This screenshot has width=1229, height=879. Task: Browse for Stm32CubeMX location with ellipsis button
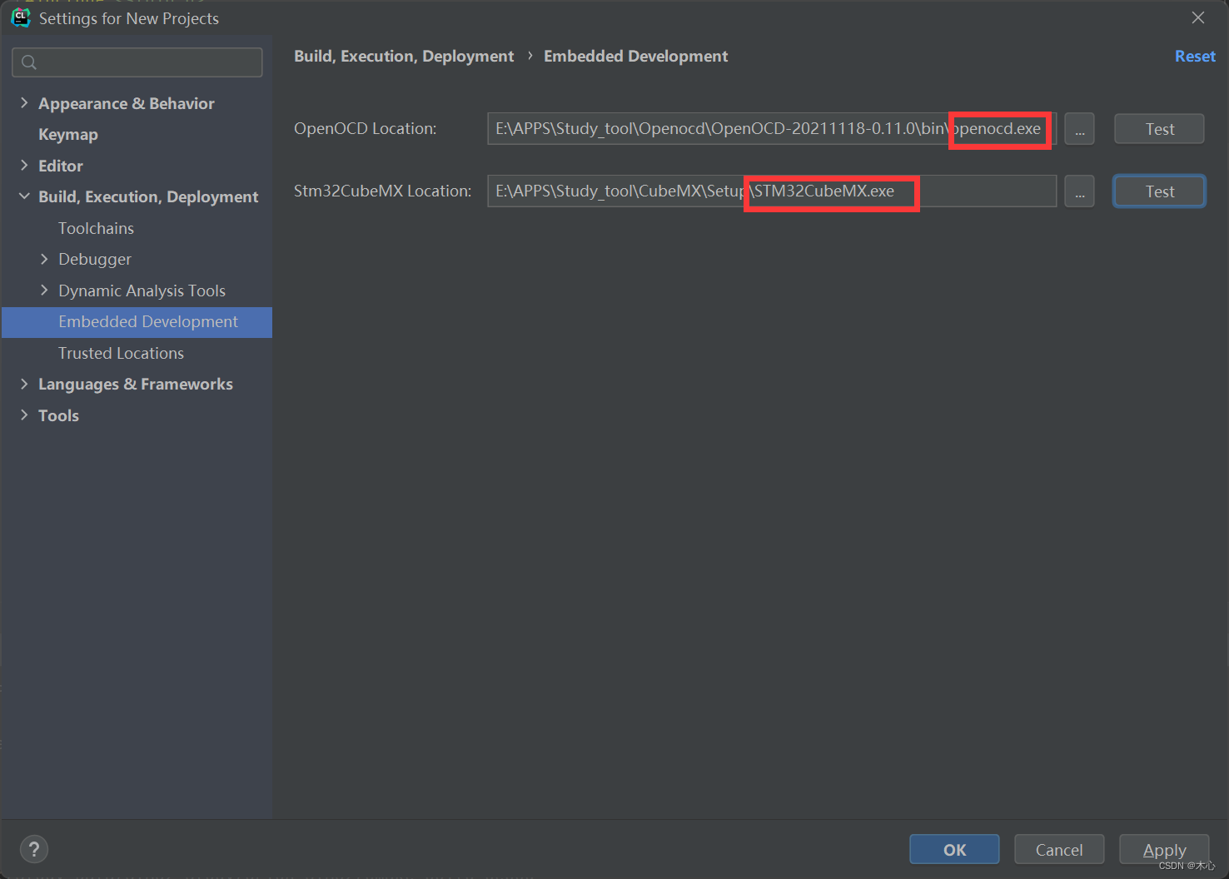(1079, 191)
